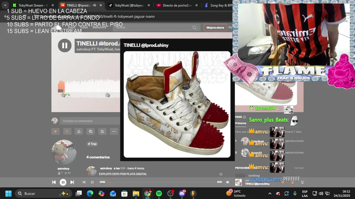
Task: Open Spotify from the taskbar
Action: (x=159, y=193)
